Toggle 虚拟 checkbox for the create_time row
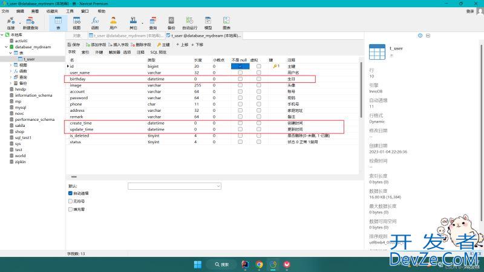Screen dimensions: 484x272 259,123
